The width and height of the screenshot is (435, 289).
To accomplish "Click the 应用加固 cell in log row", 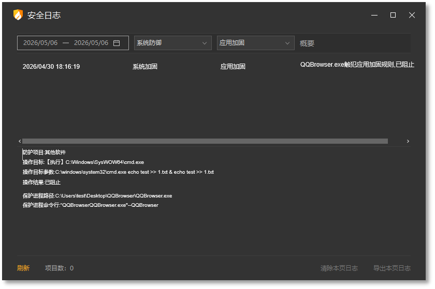I will pos(233,67).
